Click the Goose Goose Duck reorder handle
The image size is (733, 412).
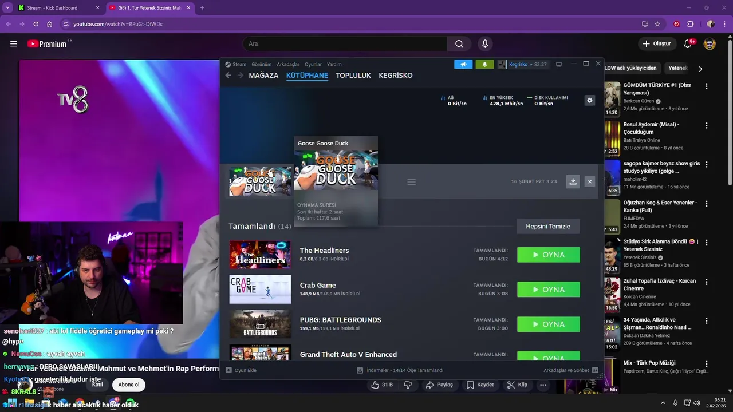click(x=411, y=182)
